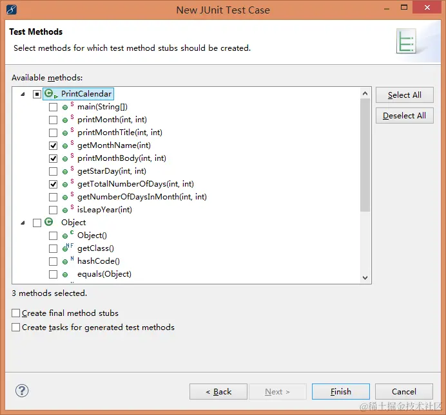Check the equals(Object) checkbox
Image resolution: width=446 pixels, height=415 pixels.
(x=53, y=274)
